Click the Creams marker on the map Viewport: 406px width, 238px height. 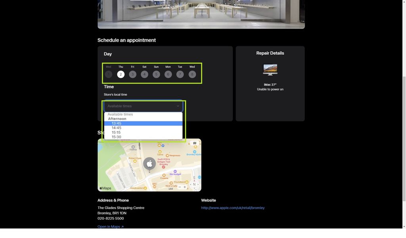coord(164,175)
